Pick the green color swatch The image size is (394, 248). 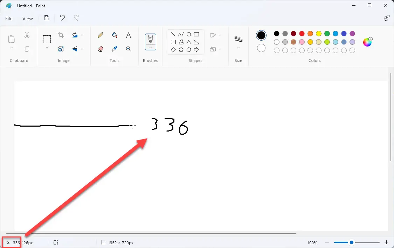(327, 34)
